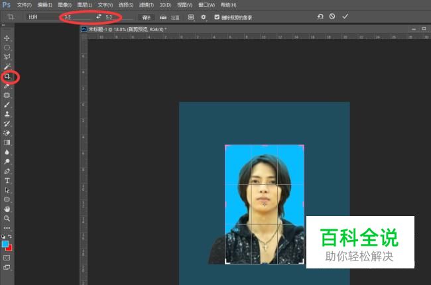Open the 滤镜(T) Filter menu
Viewport: 431px width, 285px height.
tap(147, 5)
